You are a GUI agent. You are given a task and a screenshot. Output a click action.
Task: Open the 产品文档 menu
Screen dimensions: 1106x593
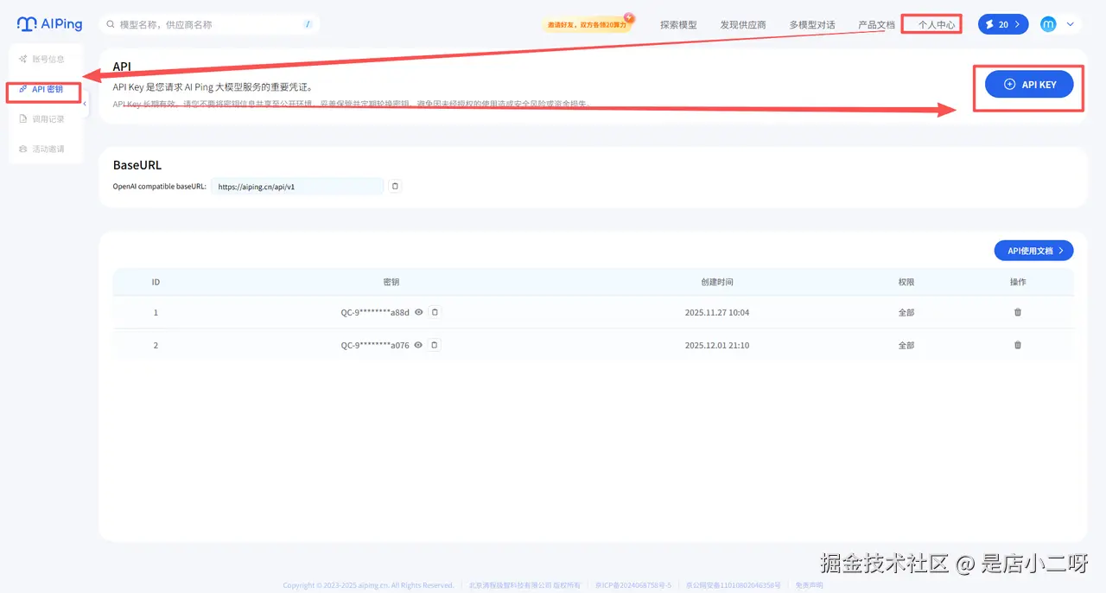876,25
